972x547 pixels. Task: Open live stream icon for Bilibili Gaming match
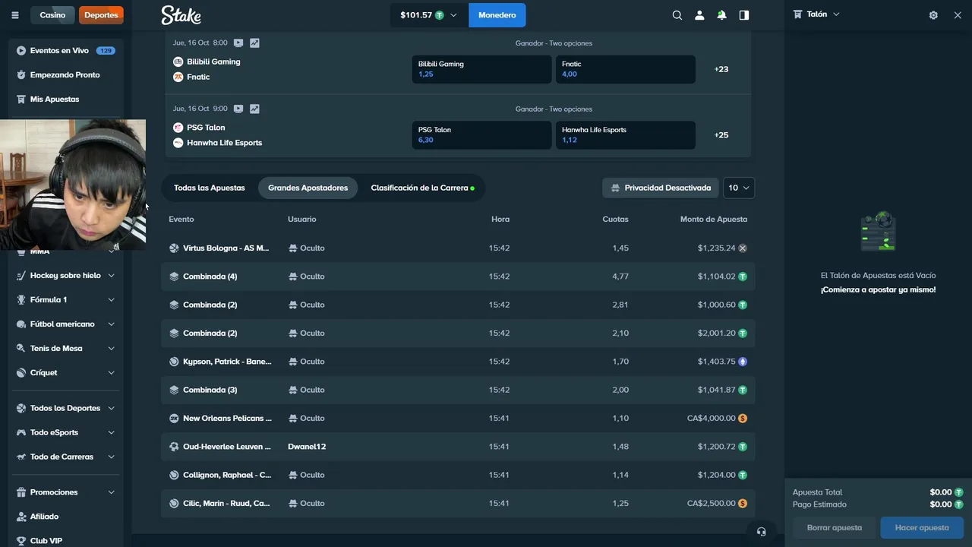click(238, 43)
